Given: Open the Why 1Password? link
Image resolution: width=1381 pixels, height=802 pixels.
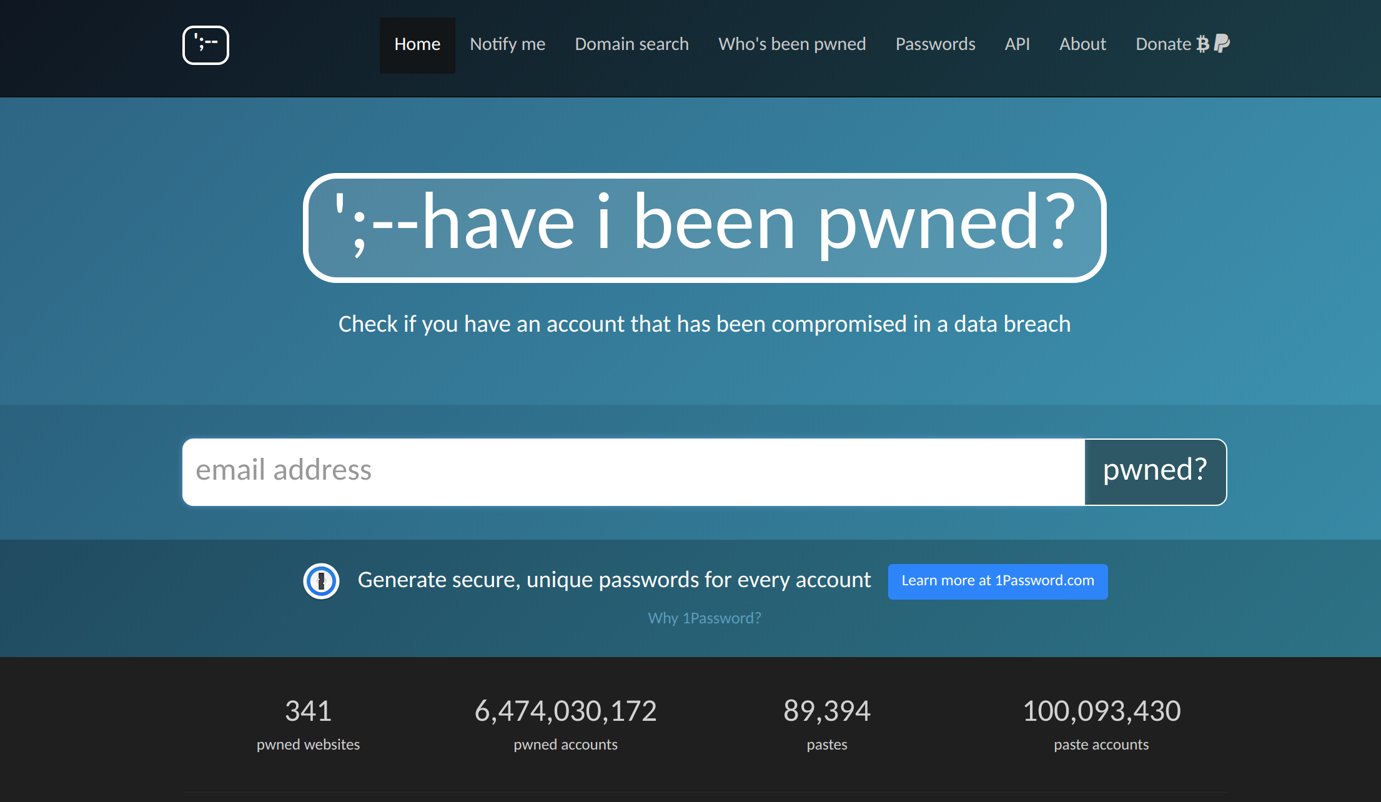Looking at the screenshot, I should pyautogui.click(x=704, y=618).
